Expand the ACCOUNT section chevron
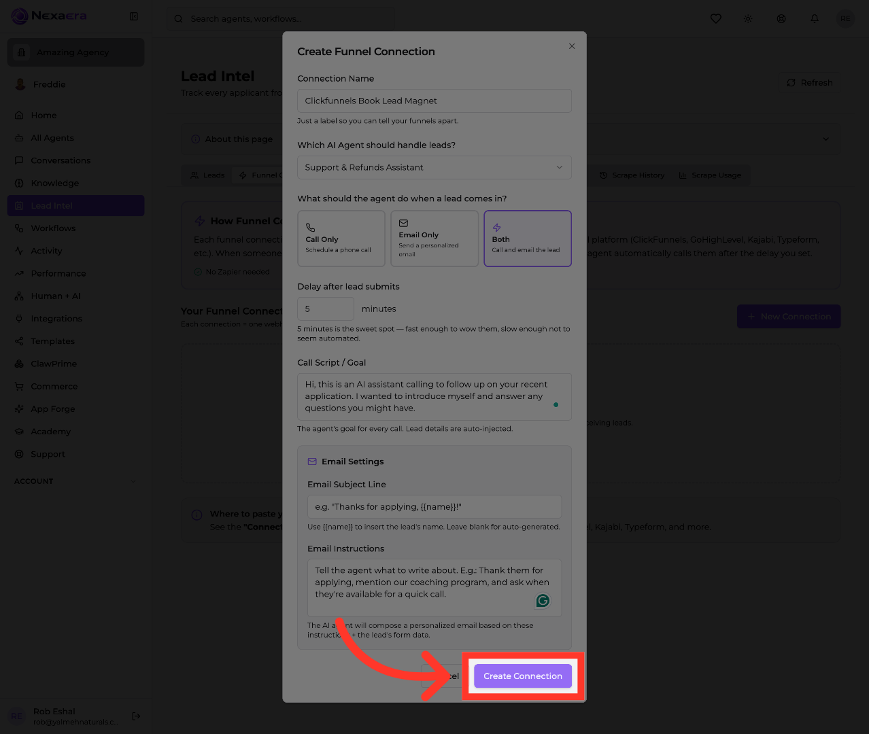Screen dimensions: 869x734 pos(133,481)
